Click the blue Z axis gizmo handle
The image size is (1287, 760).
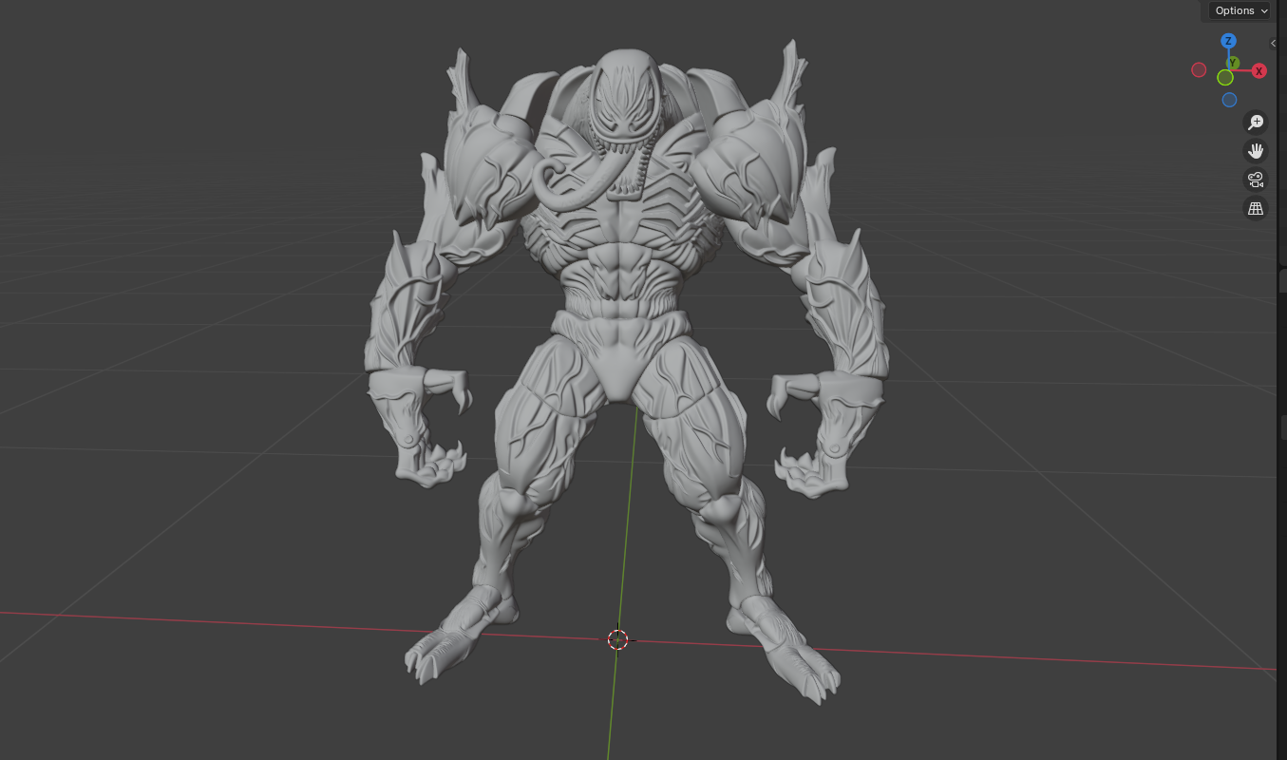pos(1228,41)
